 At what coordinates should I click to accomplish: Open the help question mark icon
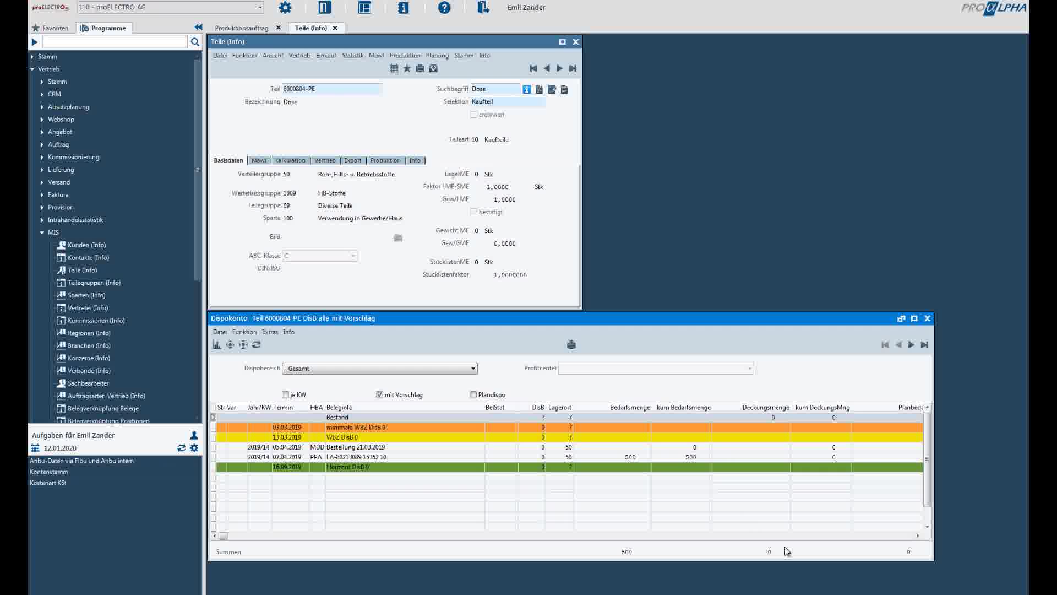444,8
